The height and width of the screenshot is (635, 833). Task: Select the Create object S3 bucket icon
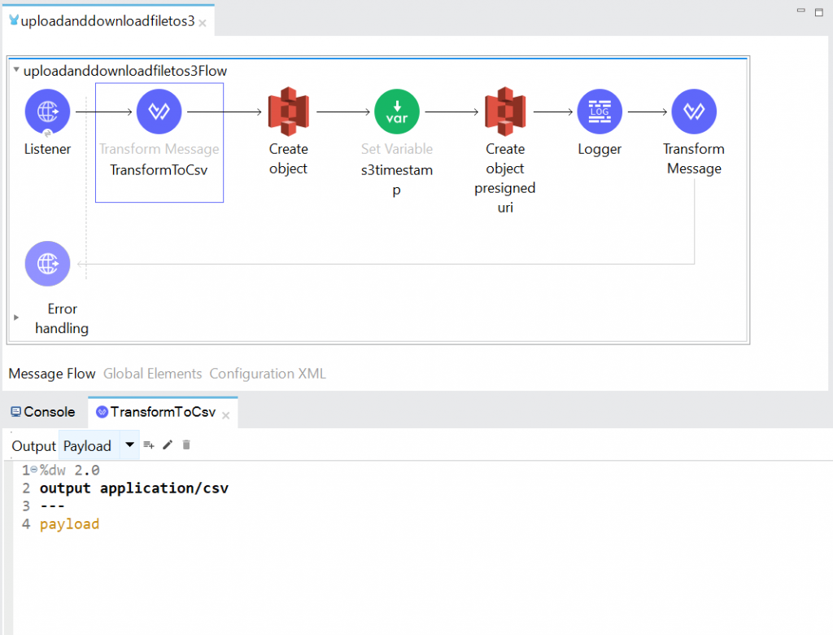coord(288,112)
